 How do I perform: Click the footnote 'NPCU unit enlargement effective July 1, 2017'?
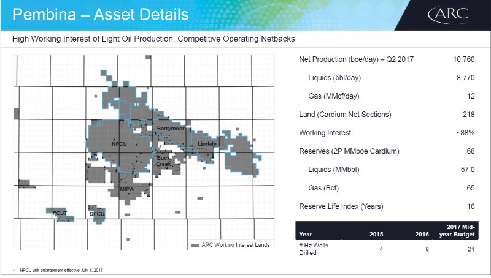(61, 270)
